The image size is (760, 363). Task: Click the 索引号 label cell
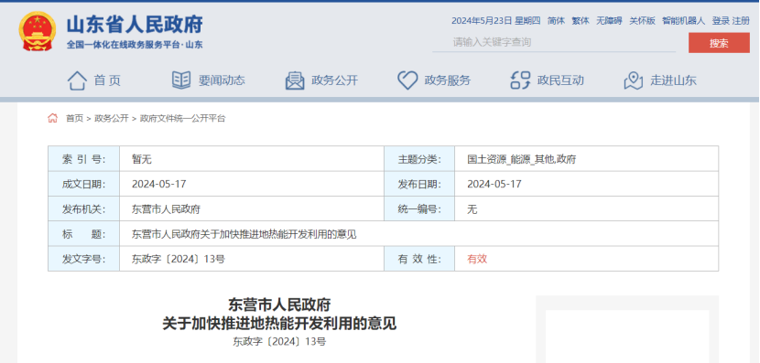coord(83,159)
